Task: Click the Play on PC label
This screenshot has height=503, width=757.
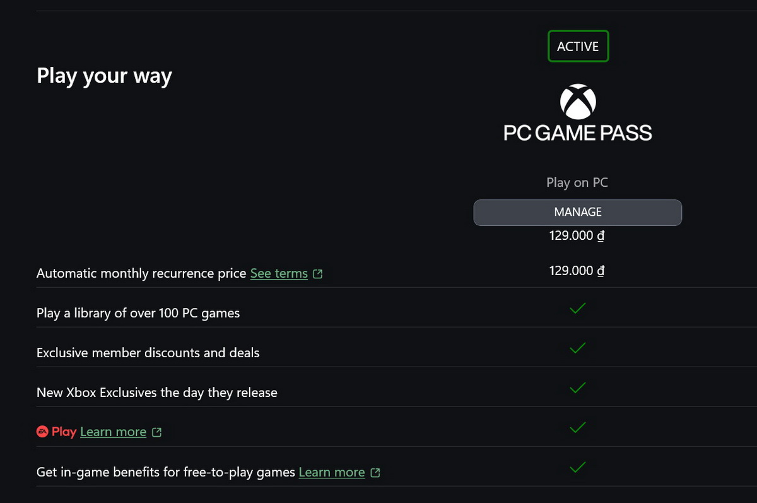Action: coord(577,182)
